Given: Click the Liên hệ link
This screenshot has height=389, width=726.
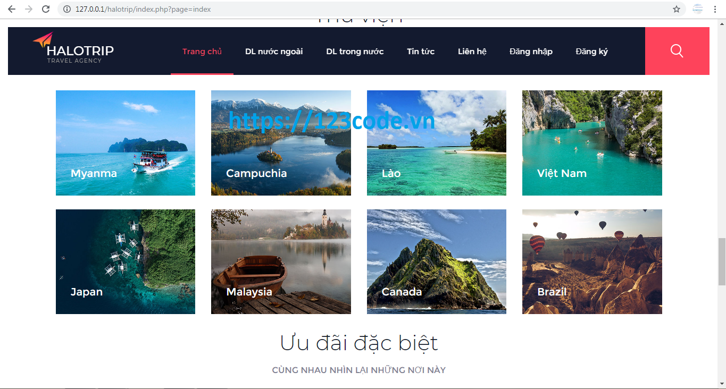Looking at the screenshot, I should (472, 52).
